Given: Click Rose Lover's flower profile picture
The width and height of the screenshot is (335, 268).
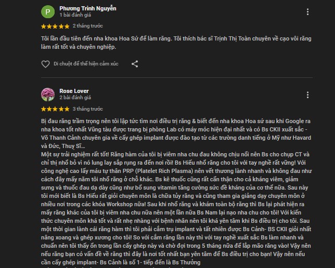Looking at the screenshot, I should click(48, 94).
